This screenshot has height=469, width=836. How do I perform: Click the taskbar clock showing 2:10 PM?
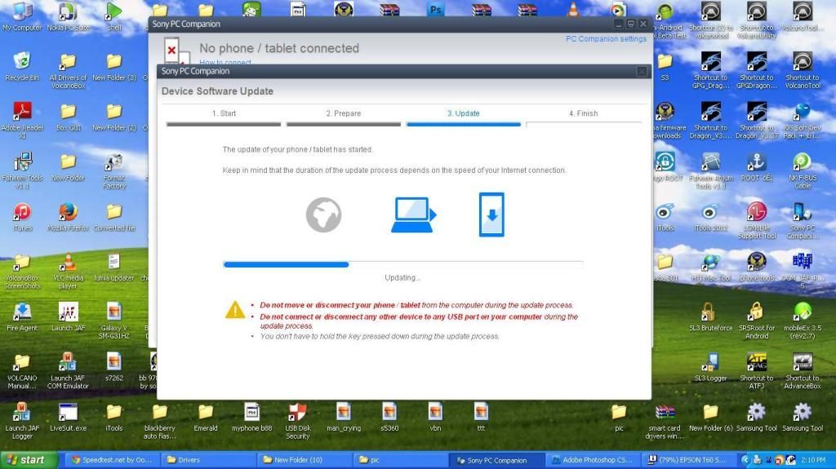point(813,460)
